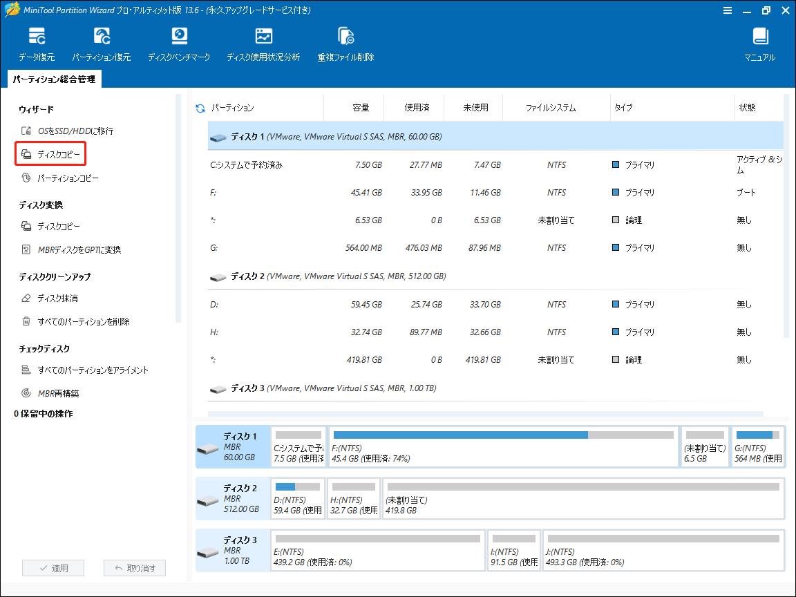Select the F: partition row
Screen dimensions: 796x597
click(495, 193)
